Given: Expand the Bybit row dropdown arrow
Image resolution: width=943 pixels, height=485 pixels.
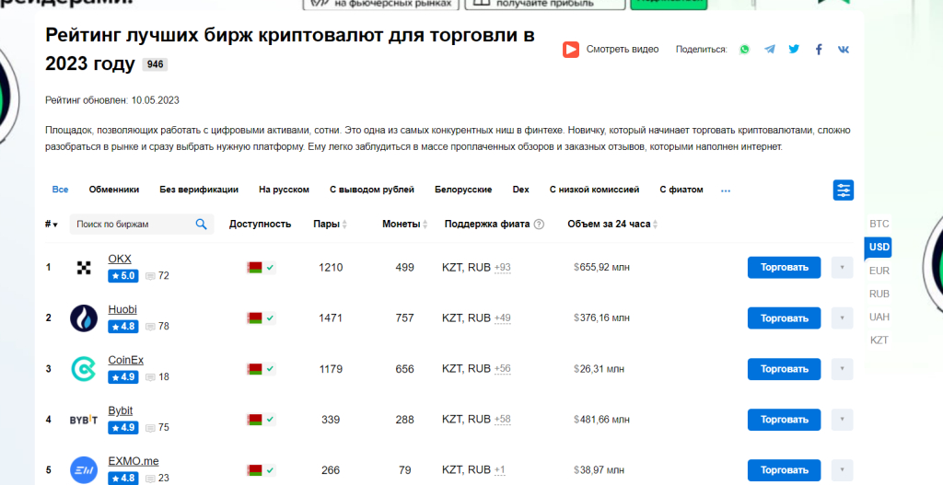Looking at the screenshot, I should point(842,420).
